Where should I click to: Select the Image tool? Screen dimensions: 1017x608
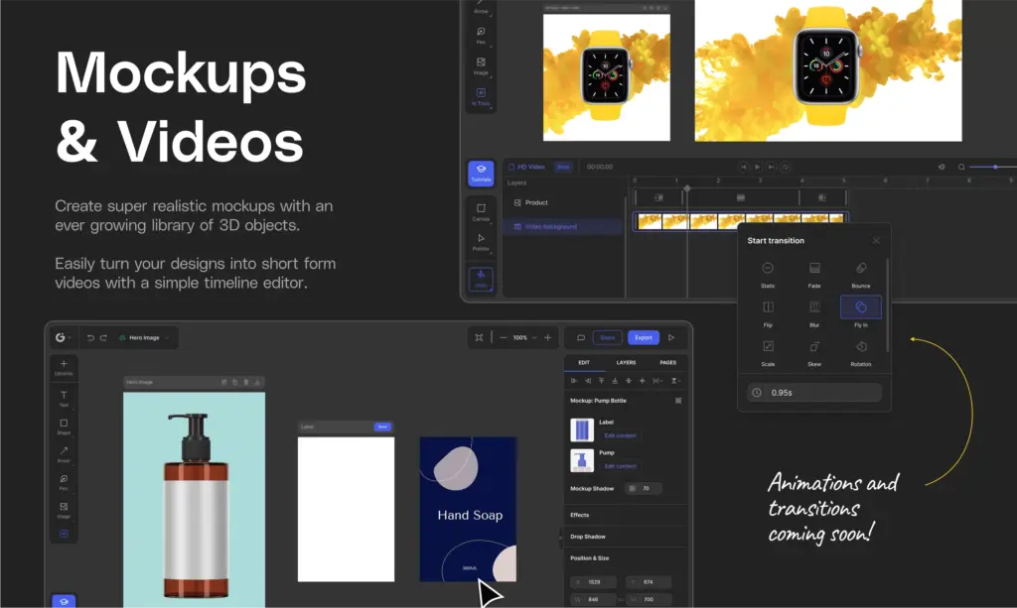[x=64, y=506]
